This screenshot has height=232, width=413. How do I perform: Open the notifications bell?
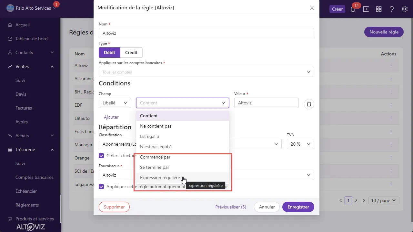tap(353, 9)
